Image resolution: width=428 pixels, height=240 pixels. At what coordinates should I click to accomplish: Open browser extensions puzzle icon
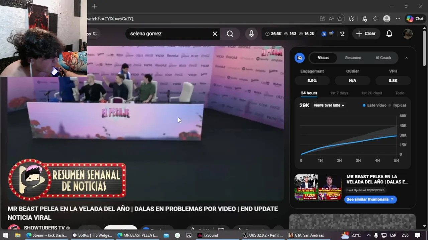point(351,19)
